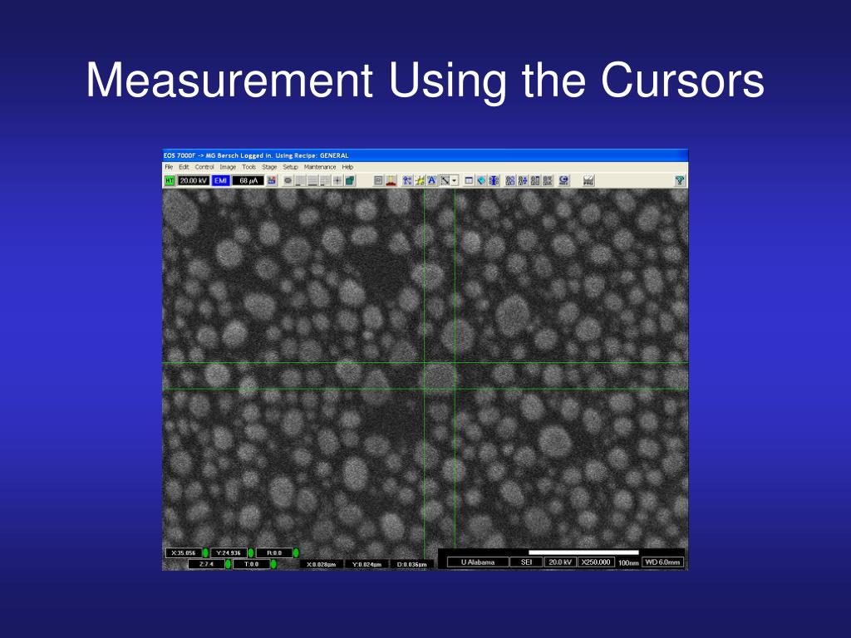Open the Edit menu

(x=184, y=167)
